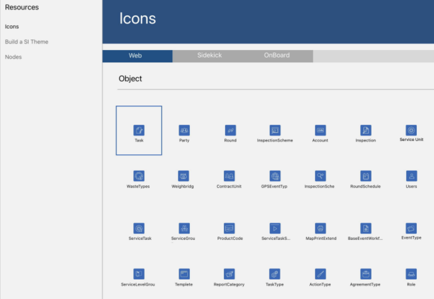Click the Party icon
434x299 pixels.
[184, 130]
